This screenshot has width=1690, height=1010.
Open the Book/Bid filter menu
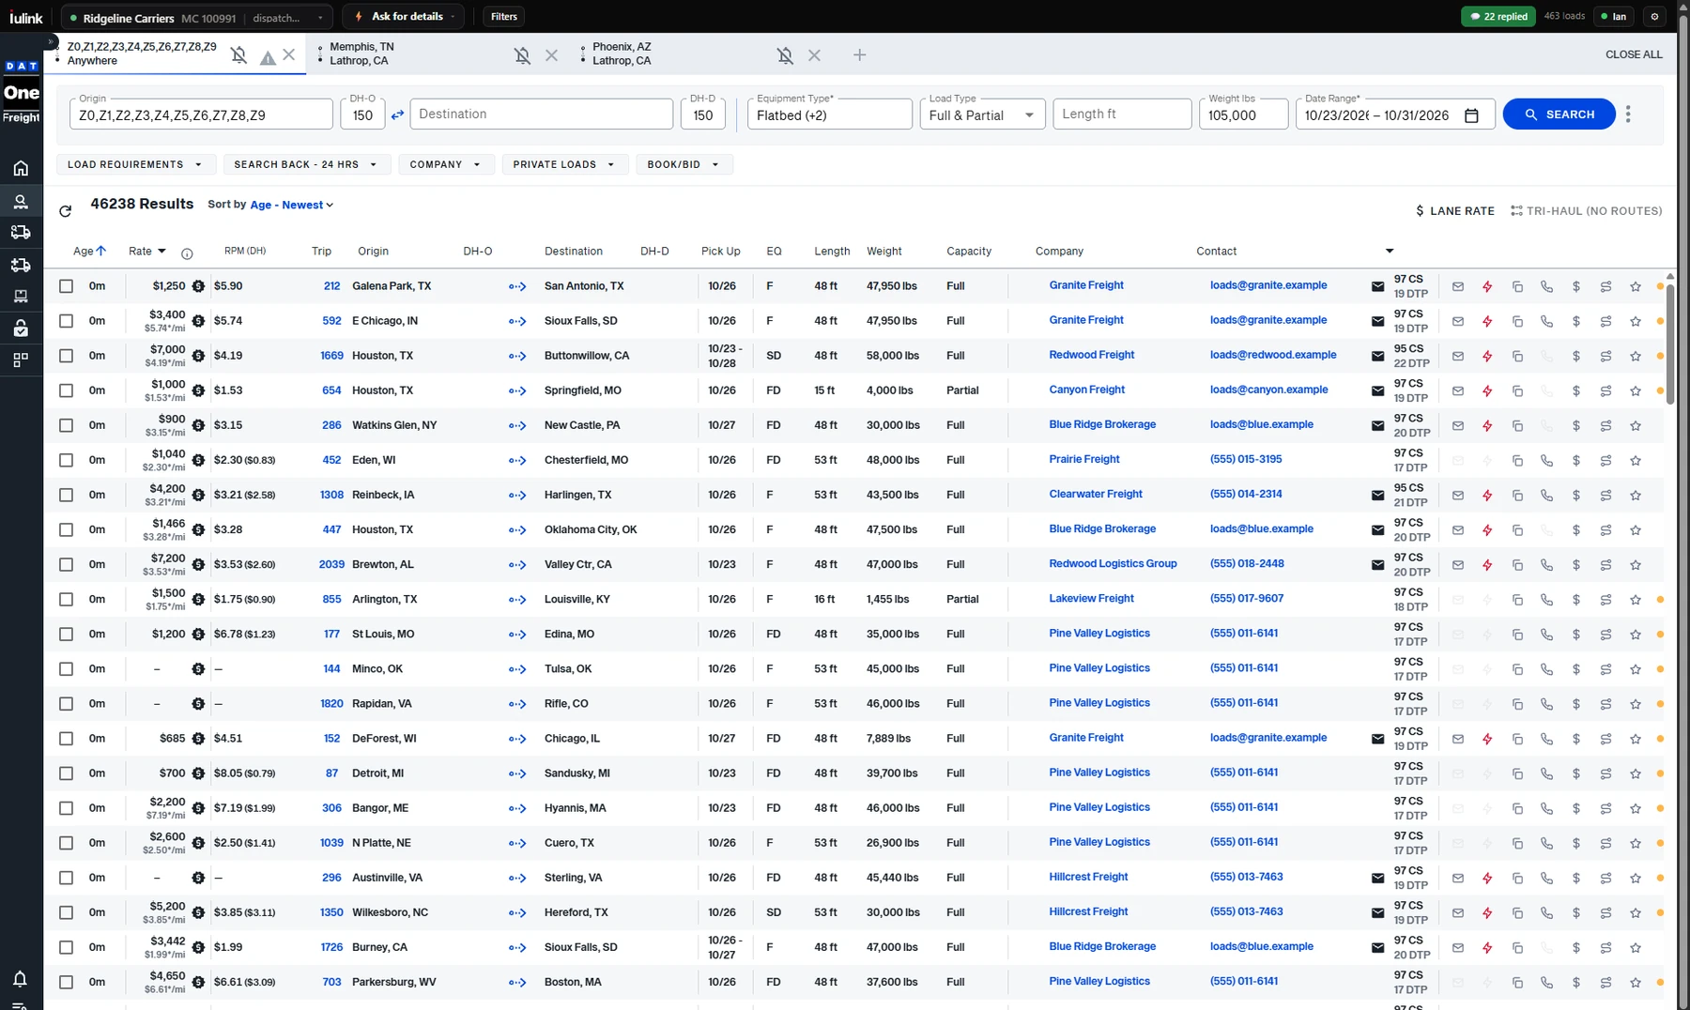pos(684,164)
